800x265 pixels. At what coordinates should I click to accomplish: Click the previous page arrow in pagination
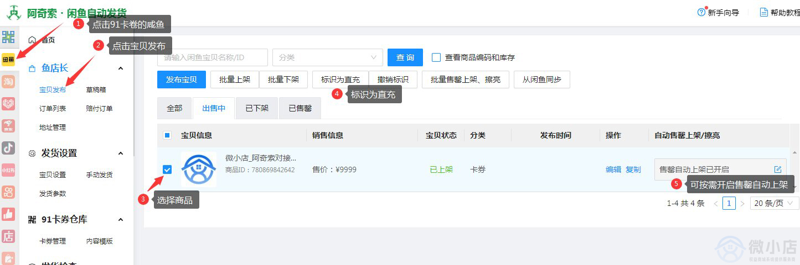coord(716,204)
